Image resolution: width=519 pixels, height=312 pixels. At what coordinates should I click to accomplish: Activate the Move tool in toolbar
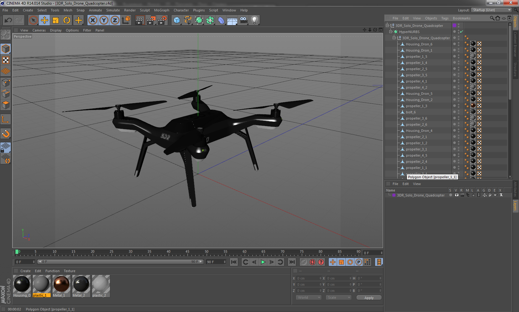(x=44, y=20)
